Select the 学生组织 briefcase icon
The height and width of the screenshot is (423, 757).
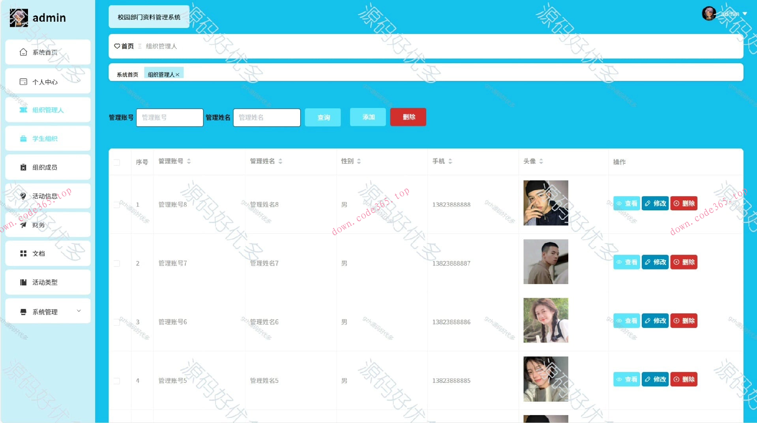point(23,139)
